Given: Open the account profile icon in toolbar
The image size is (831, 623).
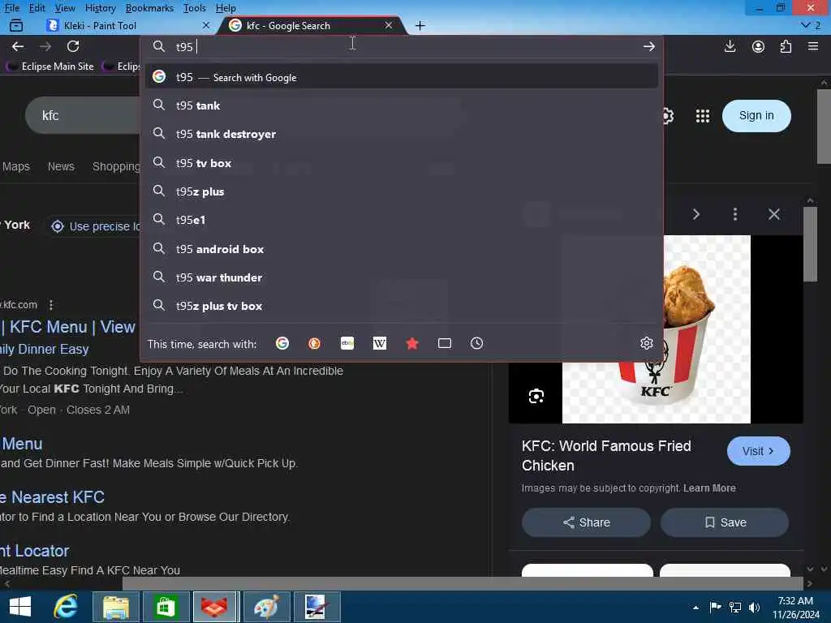Looking at the screenshot, I should pyautogui.click(x=759, y=46).
